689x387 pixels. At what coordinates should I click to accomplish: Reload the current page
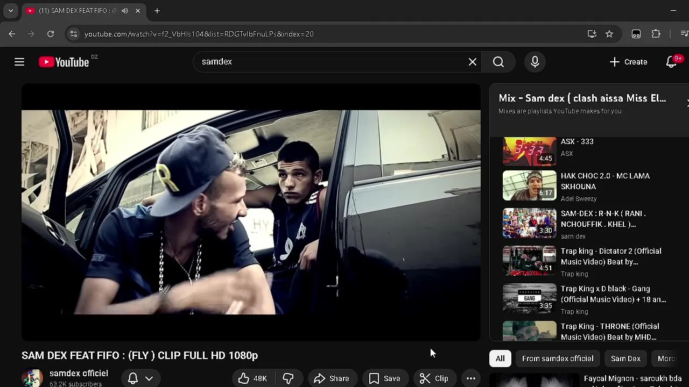point(51,34)
